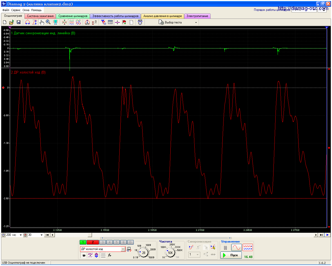332x266 pixels.
Task: Click the blue vertical invert arrows icon
Action: tap(96, 255)
